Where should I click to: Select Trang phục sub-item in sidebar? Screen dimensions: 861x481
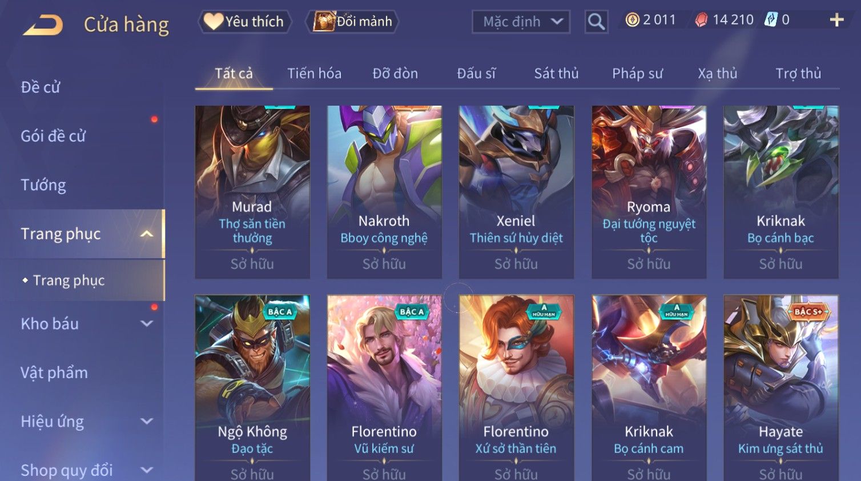[69, 280]
